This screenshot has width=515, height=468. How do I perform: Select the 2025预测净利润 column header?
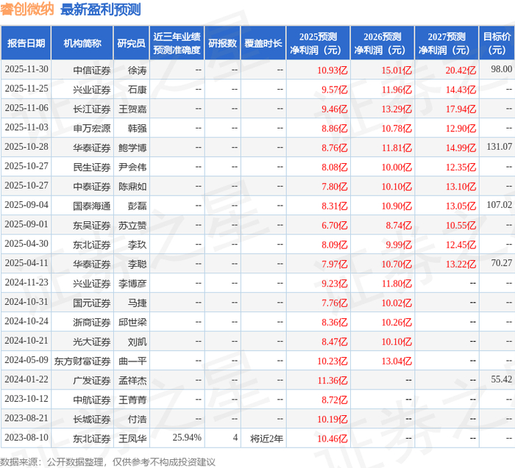pos(318,43)
